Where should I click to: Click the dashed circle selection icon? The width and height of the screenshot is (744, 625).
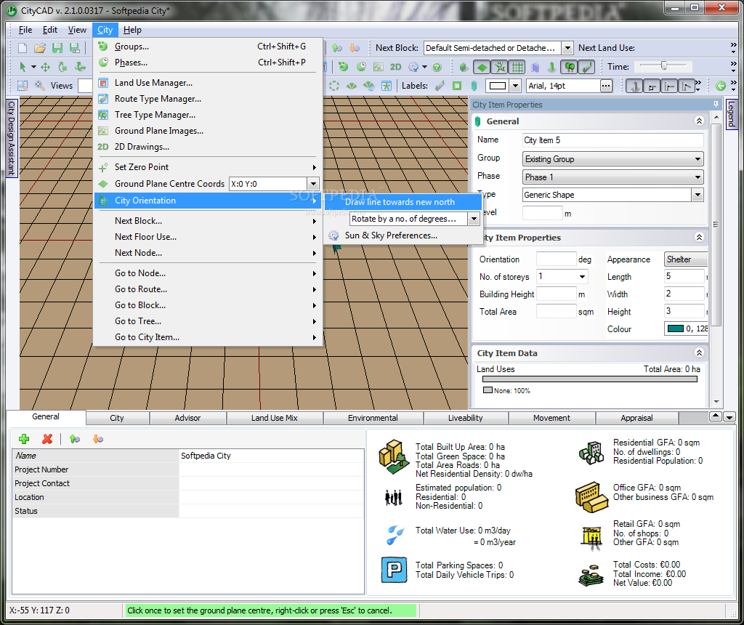334,86
